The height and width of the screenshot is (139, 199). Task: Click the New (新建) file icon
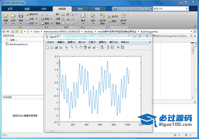6,15
